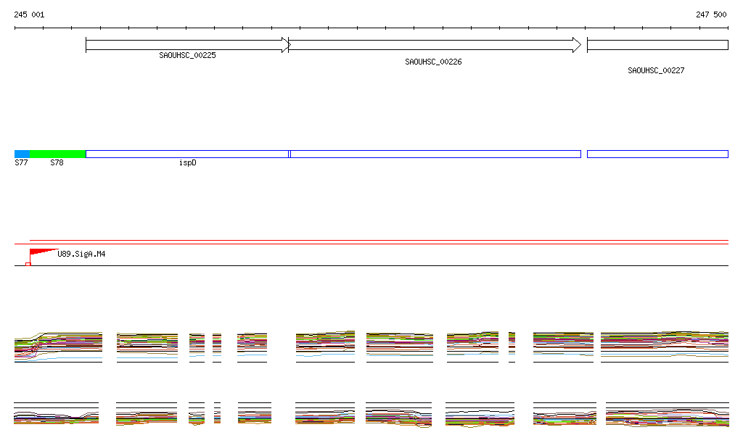Viewport: 743px width, 443px height.
Task: Click the SAOUHSC_00225 gene arrow
Action: 187,45
